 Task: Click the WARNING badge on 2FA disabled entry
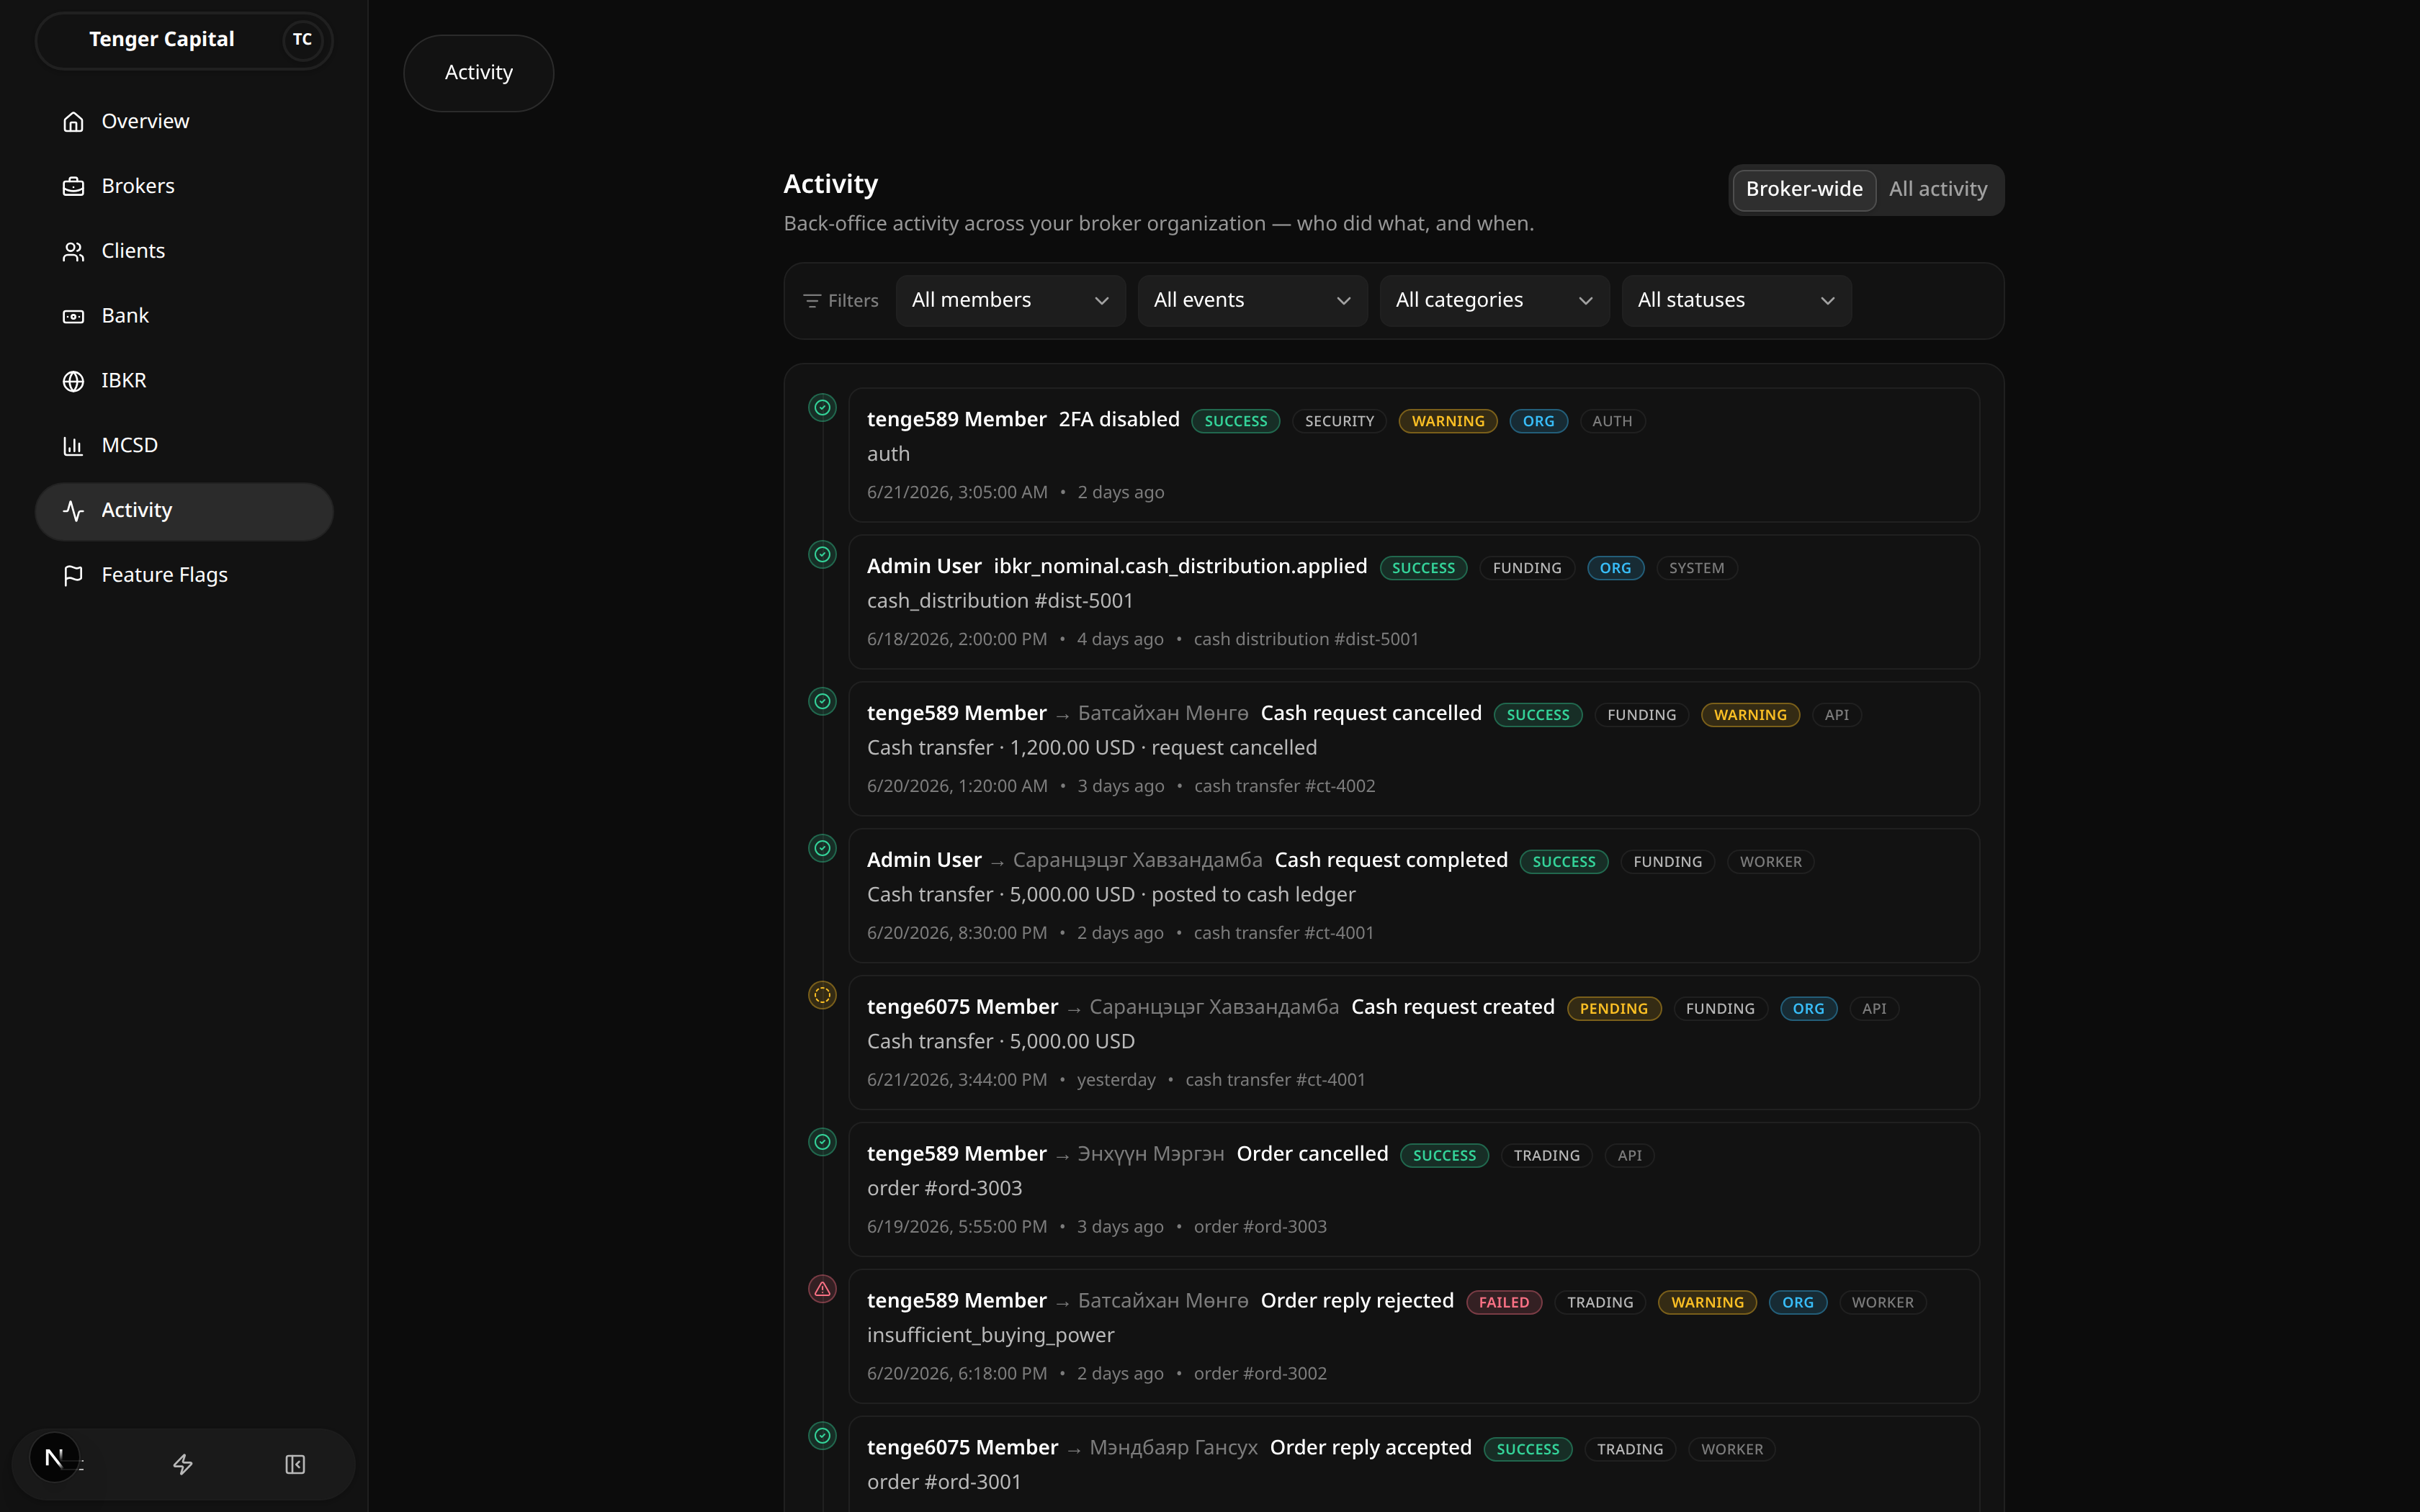pyautogui.click(x=1447, y=421)
